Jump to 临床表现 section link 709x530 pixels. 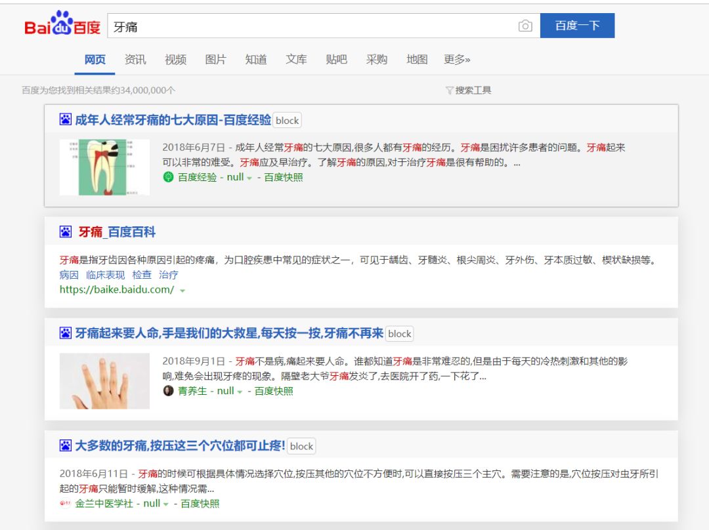point(105,275)
